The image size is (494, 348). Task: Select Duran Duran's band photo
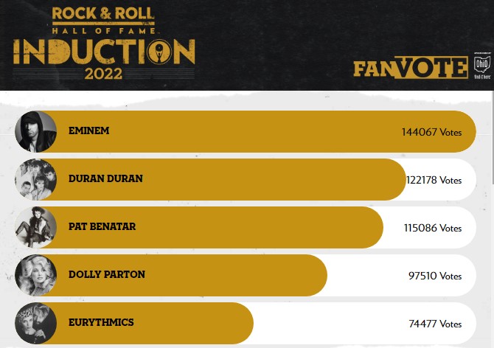[36, 179]
